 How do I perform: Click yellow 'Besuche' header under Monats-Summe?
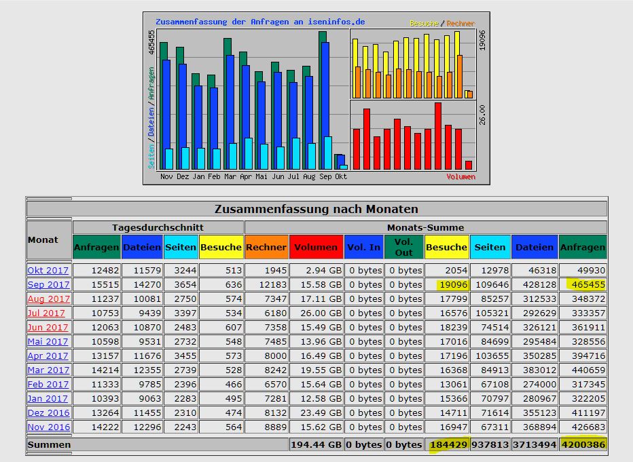point(446,247)
